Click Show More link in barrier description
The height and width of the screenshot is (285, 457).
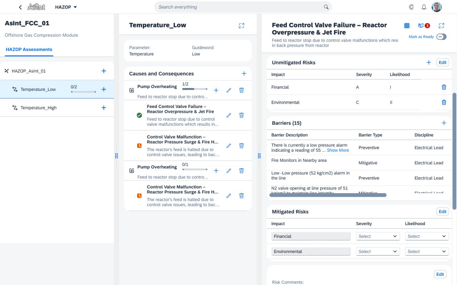pyautogui.click(x=338, y=150)
